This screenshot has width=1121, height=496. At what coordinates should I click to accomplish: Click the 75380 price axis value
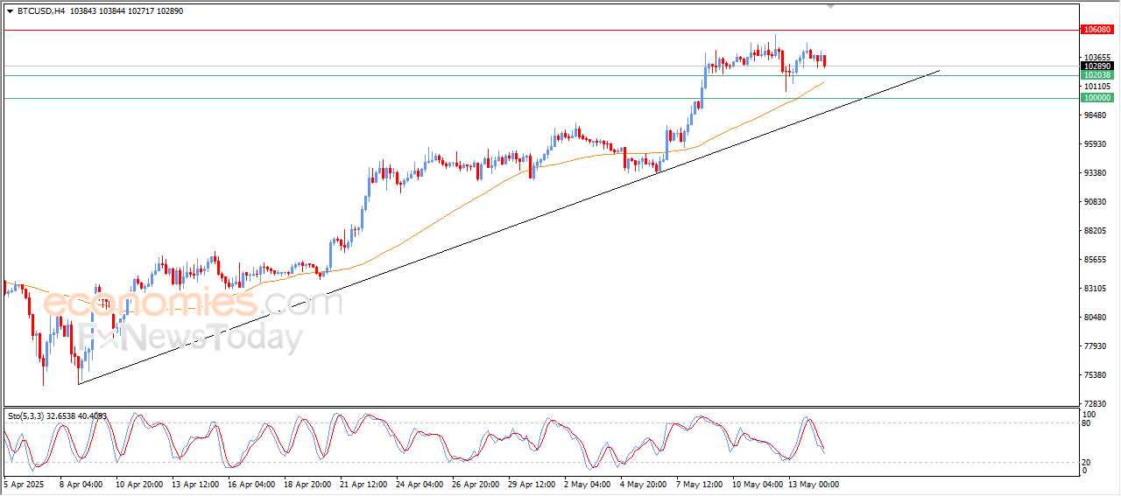[1096, 375]
